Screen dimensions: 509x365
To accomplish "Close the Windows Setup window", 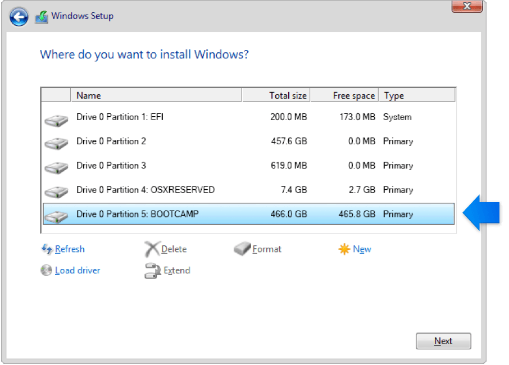I will pos(467,6).
